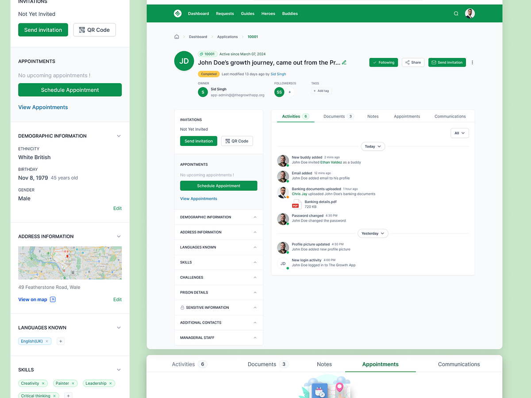Open the Heroes navigation menu item
This screenshot has height=398, width=531.
tap(268, 13)
